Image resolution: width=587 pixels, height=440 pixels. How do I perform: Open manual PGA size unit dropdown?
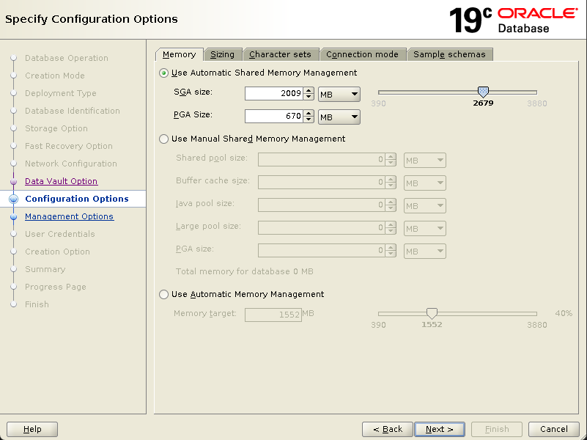click(x=425, y=252)
